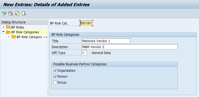Click the Title field label

coord(55,41)
